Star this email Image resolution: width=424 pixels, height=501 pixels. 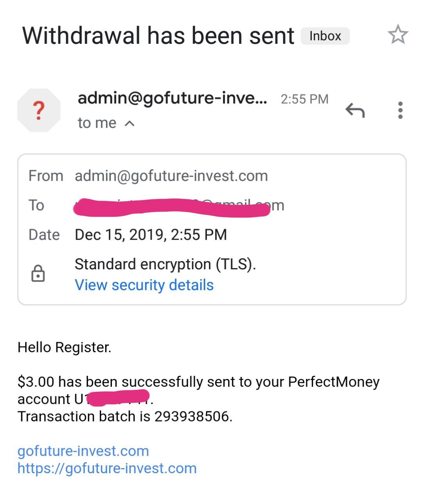point(398,34)
